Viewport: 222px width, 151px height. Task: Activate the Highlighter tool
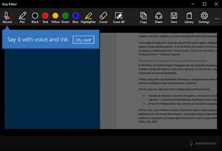click(x=88, y=17)
